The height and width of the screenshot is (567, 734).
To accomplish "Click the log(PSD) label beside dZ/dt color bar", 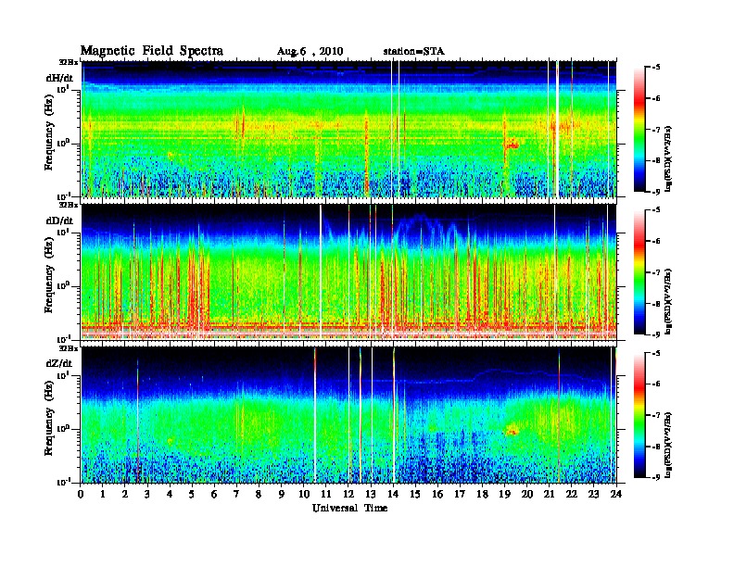I will (668, 445).
